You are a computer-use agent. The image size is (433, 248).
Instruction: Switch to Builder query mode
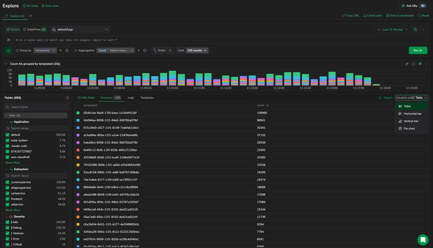pyautogui.click(x=13, y=30)
